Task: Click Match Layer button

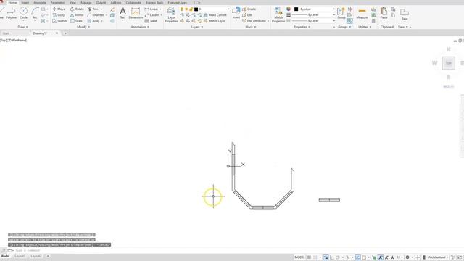Action: pos(215,21)
